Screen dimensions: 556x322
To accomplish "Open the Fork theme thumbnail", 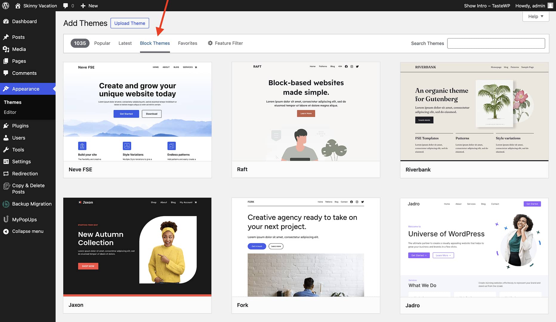I will coord(306,247).
